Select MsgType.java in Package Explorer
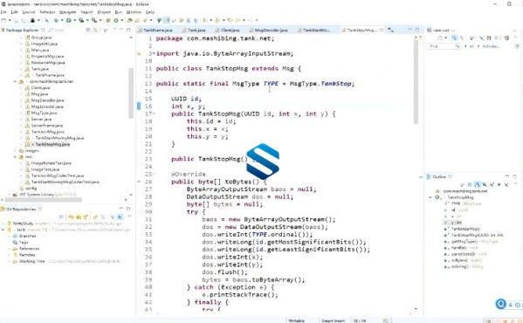 pyautogui.click(x=44, y=113)
